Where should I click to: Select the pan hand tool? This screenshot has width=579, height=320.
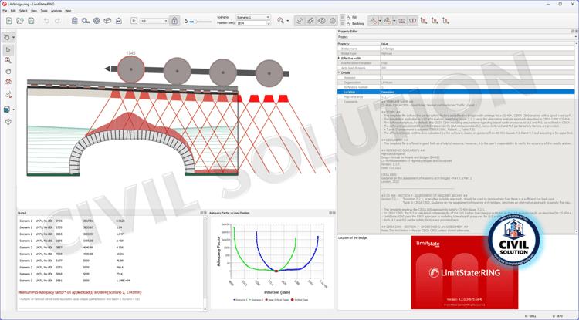pos(8,71)
